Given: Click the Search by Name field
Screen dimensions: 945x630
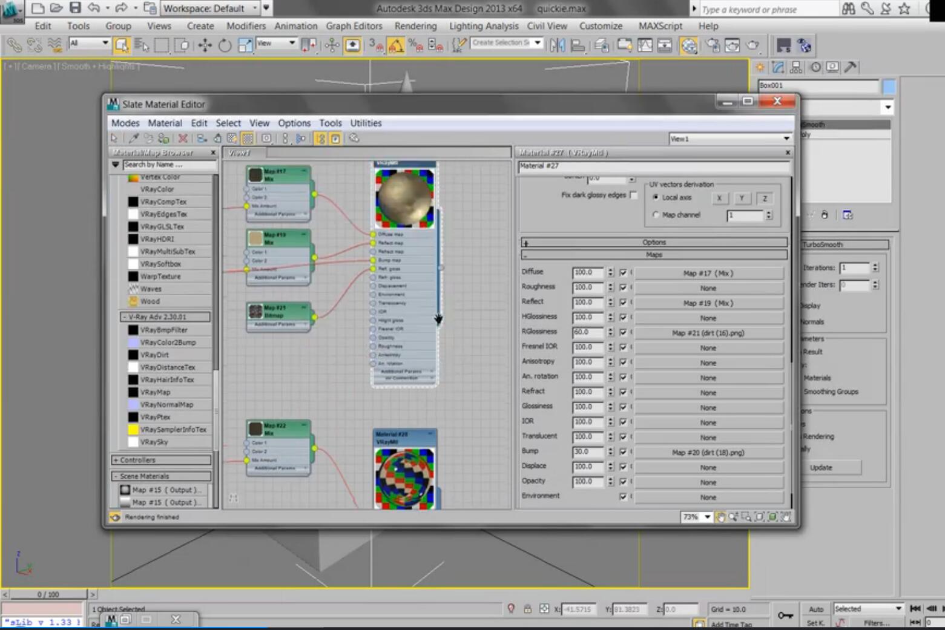Looking at the screenshot, I should tap(169, 165).
